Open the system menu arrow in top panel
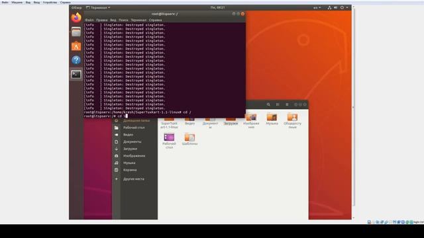The height and width of the screenshot is (238, 424). point(347,7)
